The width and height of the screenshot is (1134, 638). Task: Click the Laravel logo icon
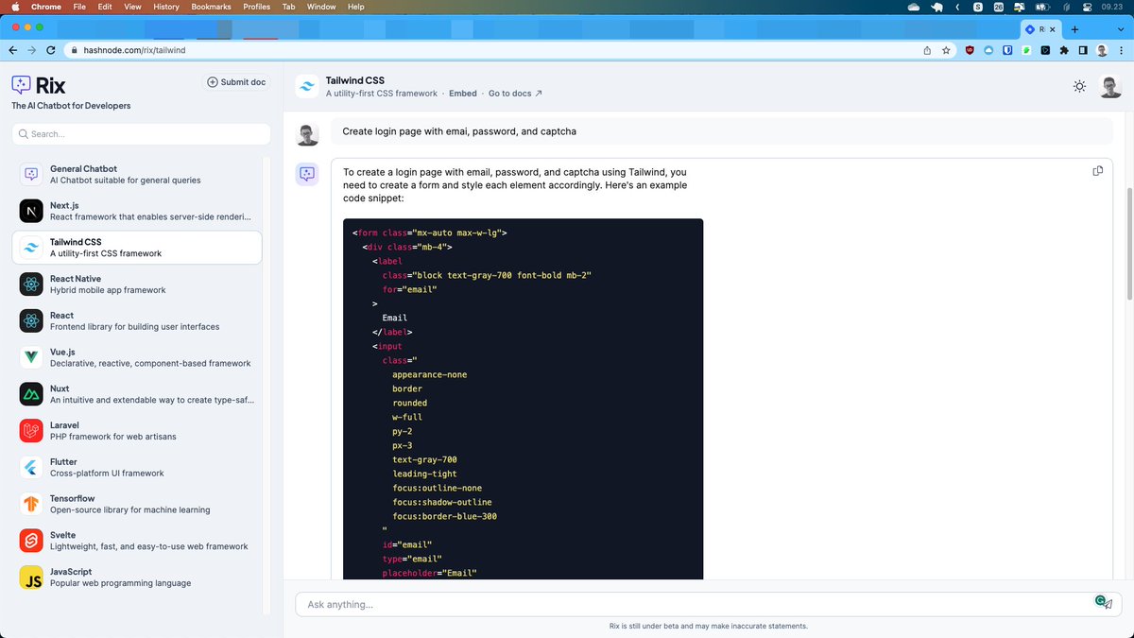31,431
